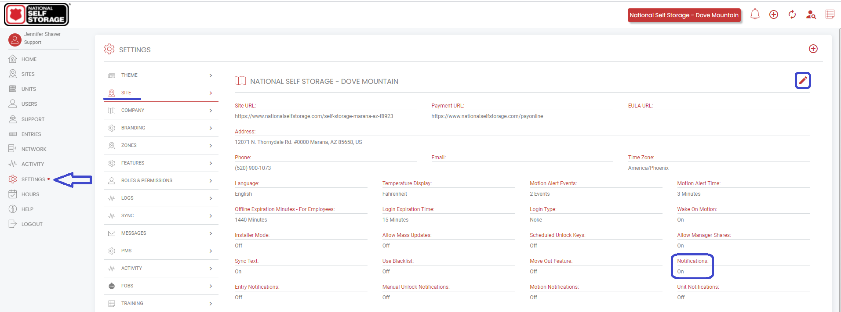Click Logout in sidebar
Viewport: 841px width, 312px height.
click(x=32, y=224)
